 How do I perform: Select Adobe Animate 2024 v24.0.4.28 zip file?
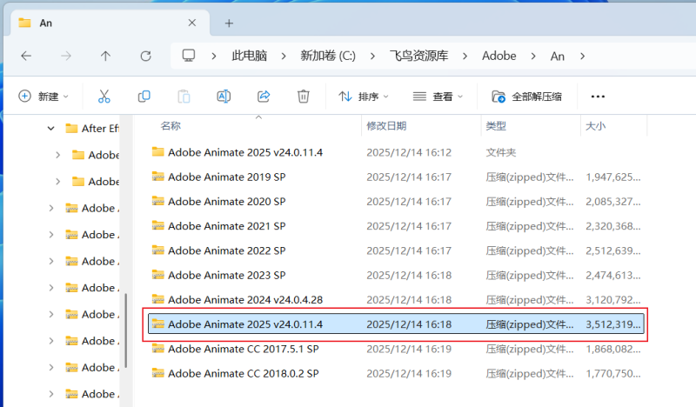(x=397, y=299)
